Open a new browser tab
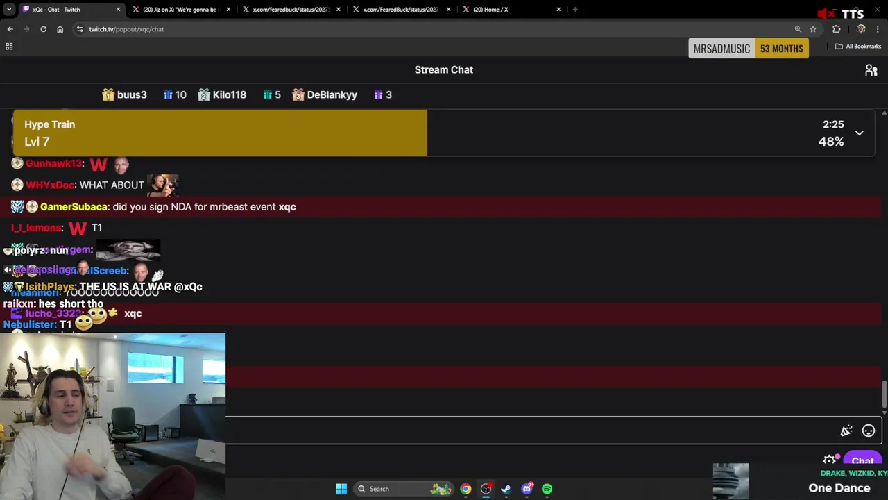The image size is (888, 500). tap(575, 10)
